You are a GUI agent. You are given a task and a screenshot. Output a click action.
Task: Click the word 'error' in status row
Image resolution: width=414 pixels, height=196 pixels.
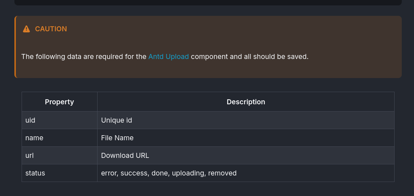109,173
